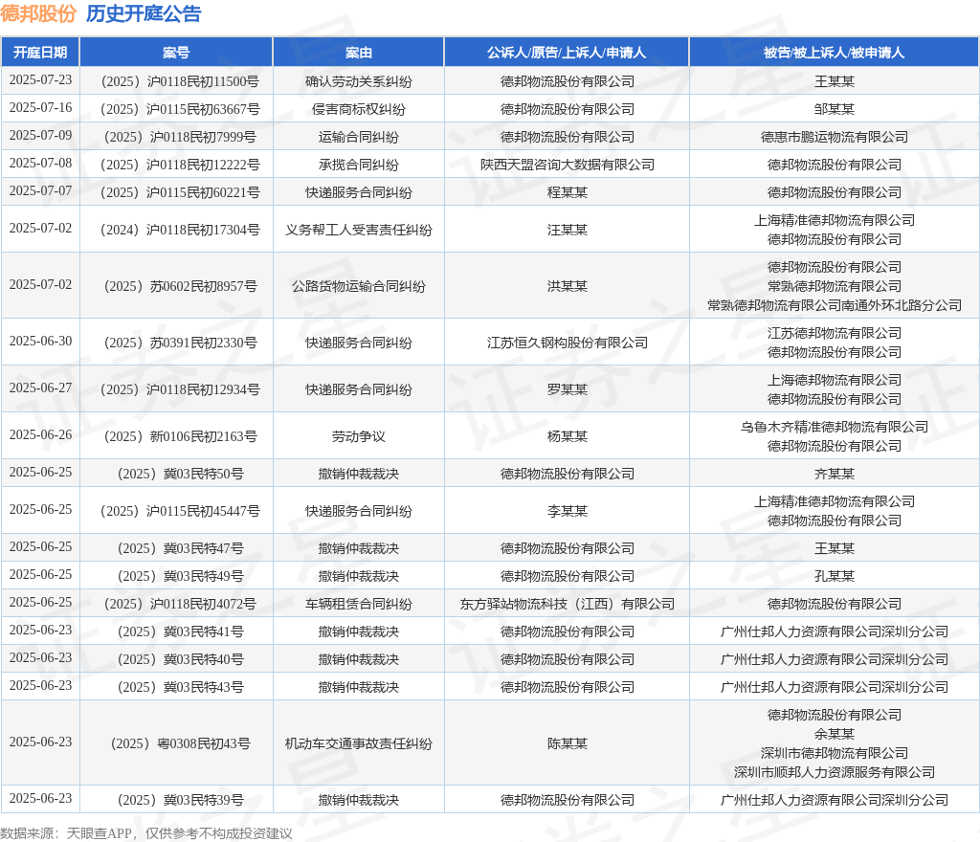The height and width of the screenshot is (842, 980).
Task: Click the date 2025-06-30
Action: [x=40, y=341]
